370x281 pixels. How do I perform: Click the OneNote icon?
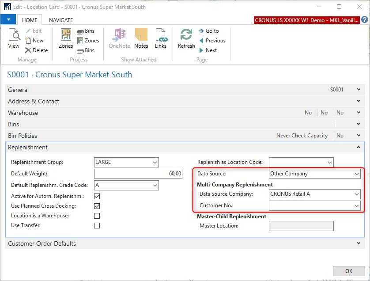click(119, 39)
